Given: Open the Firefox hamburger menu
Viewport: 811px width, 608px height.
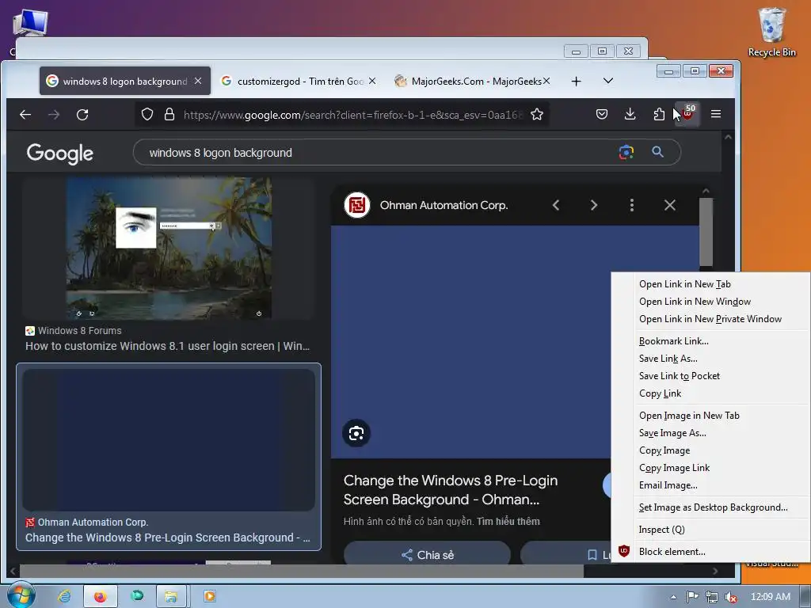Looking at the screenshot, I should click(716, 114).
